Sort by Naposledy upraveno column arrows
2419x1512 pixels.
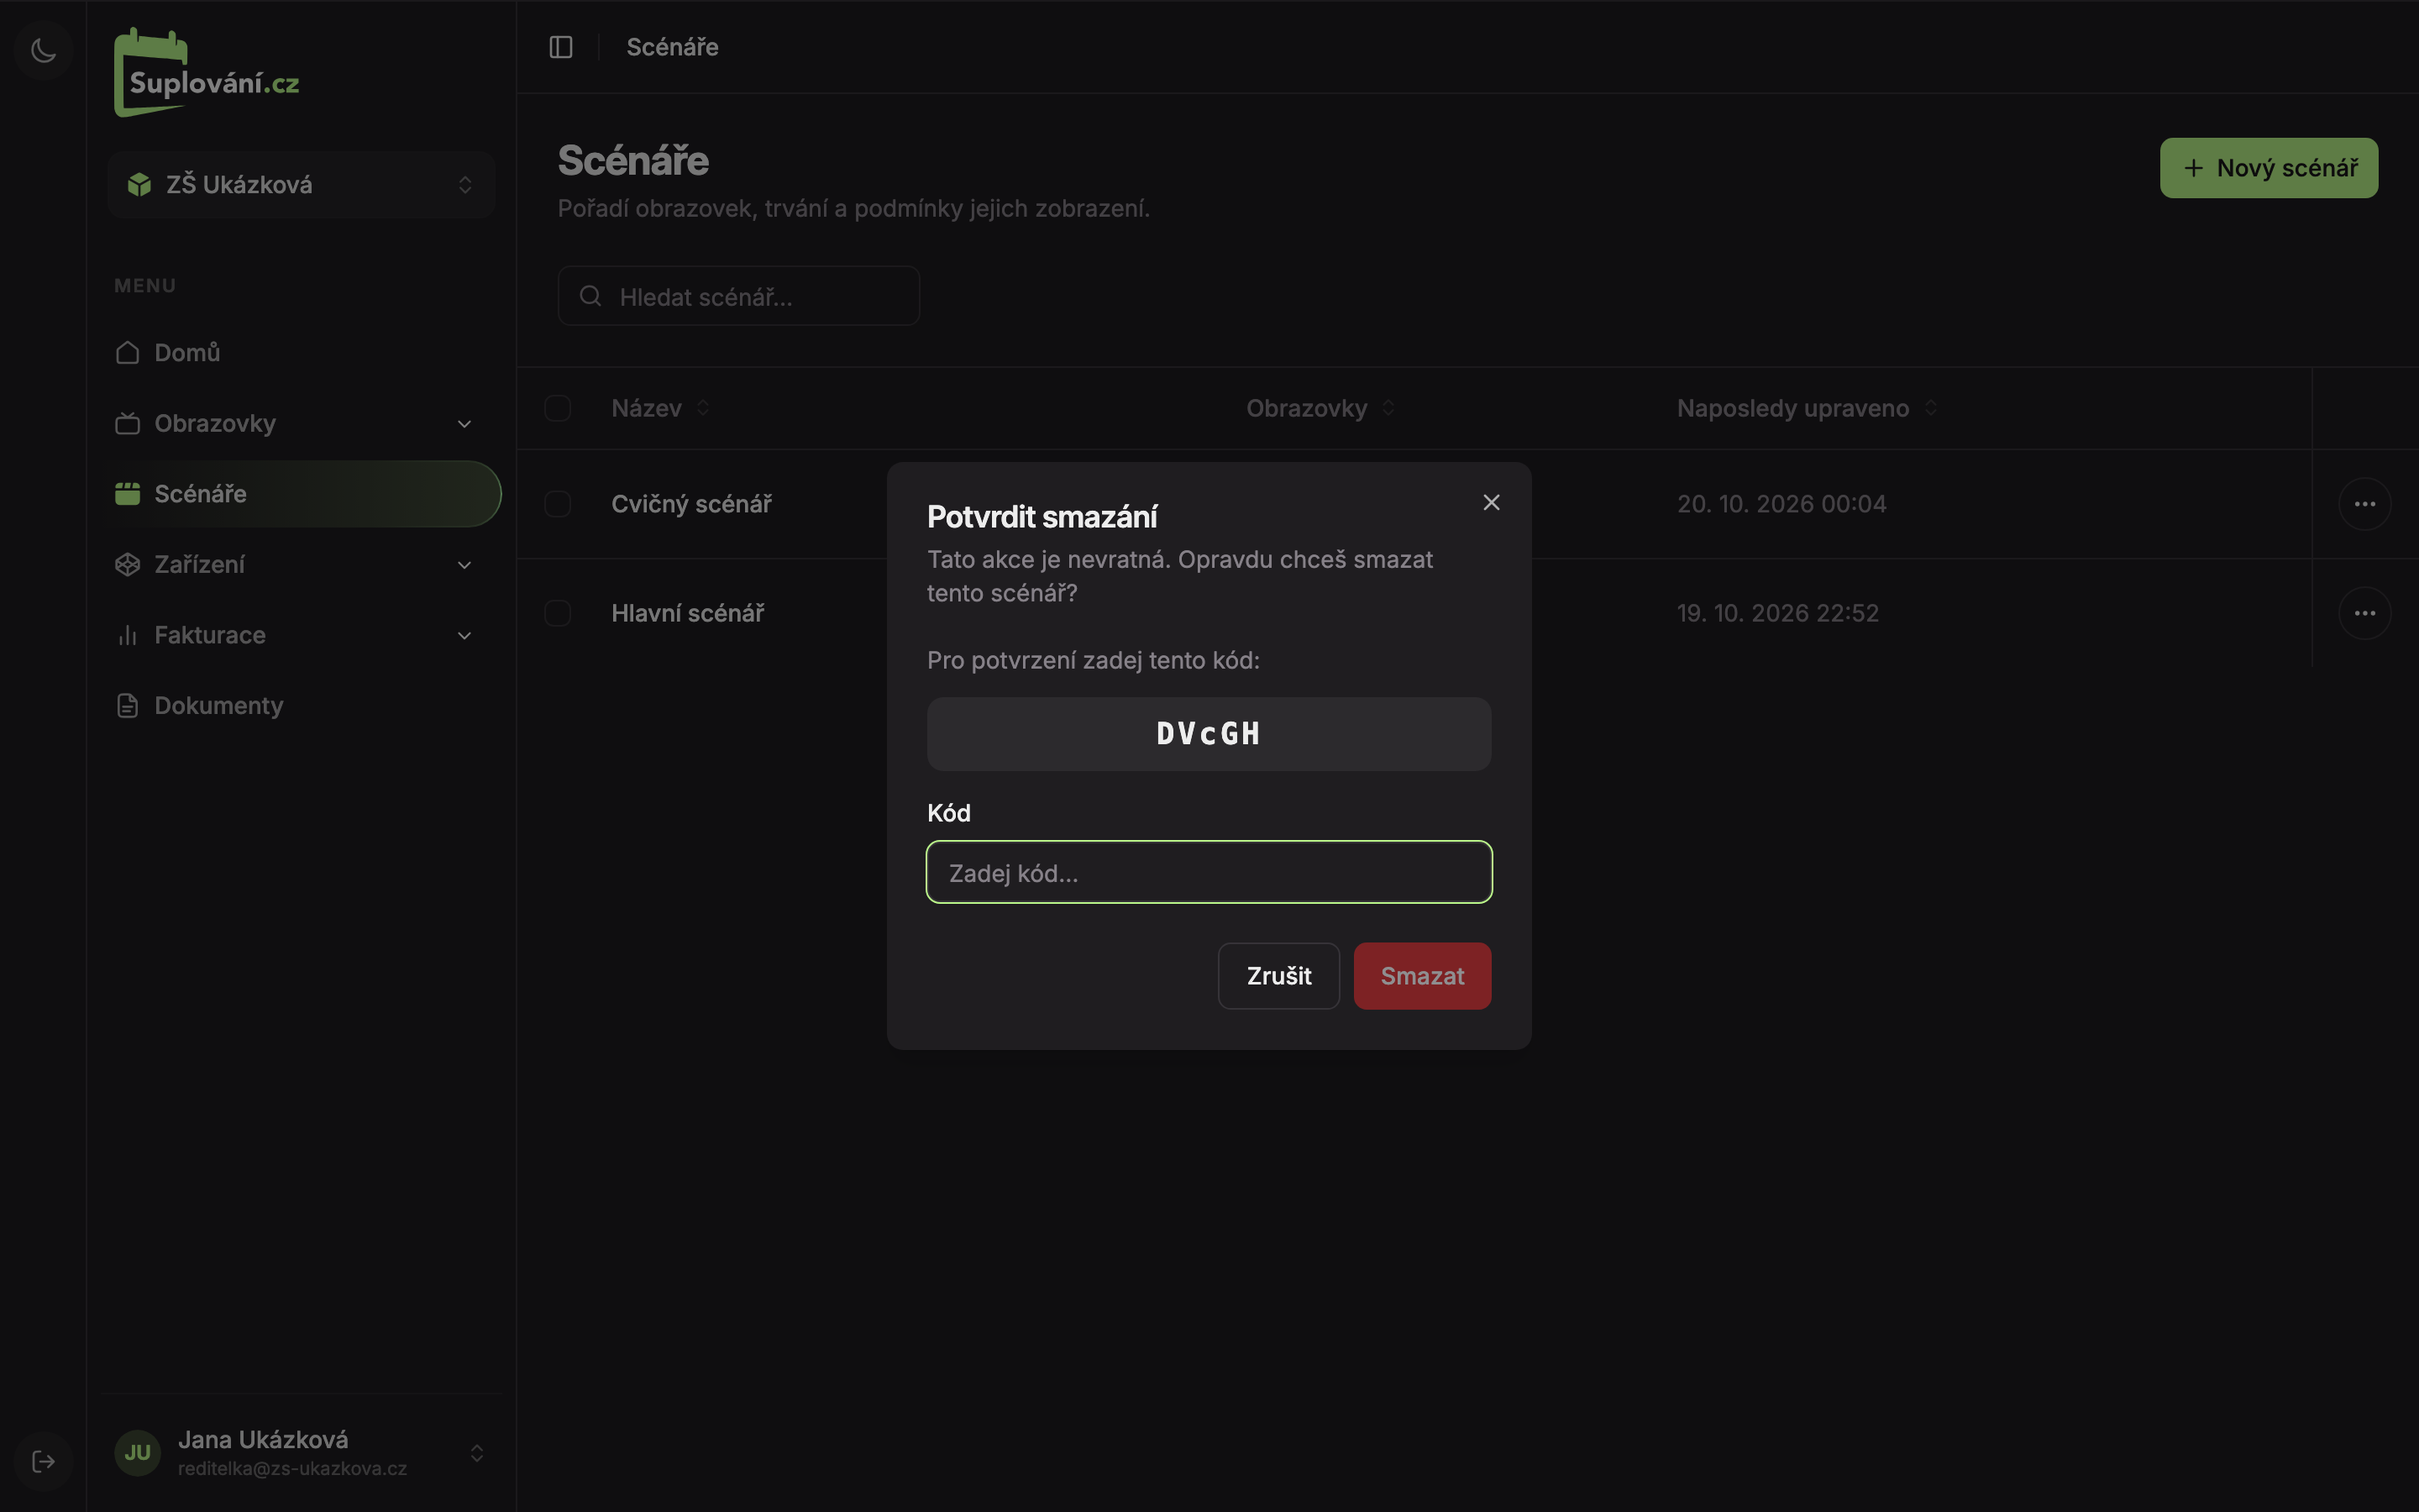pos(1931,408)
